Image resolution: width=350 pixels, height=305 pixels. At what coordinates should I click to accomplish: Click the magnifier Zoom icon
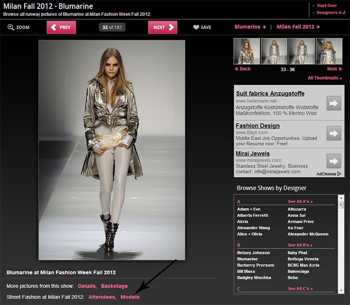point(11,27)
